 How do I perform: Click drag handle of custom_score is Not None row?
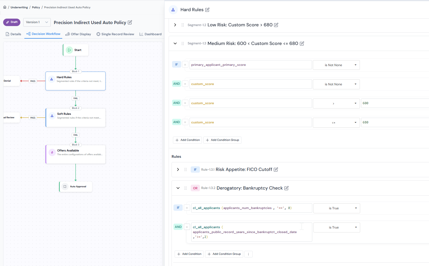pyautogui.click(x=185, y=84)
